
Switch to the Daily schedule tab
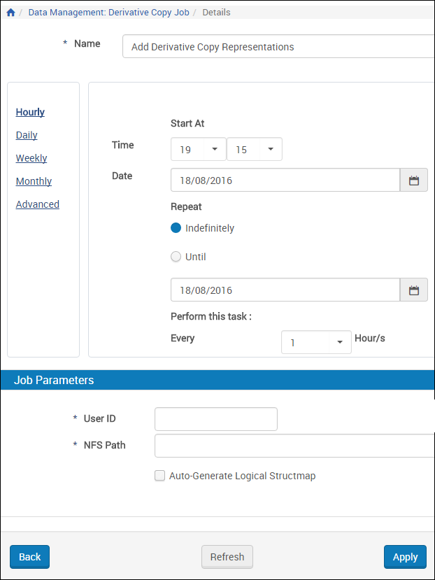click(x=27, y=135)
